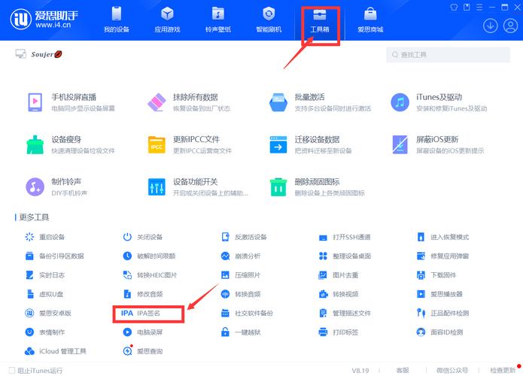Viewport: 523px width, 376px height.
Task: Open the 设备功能开关 settings tool
Action: point(157,186)
